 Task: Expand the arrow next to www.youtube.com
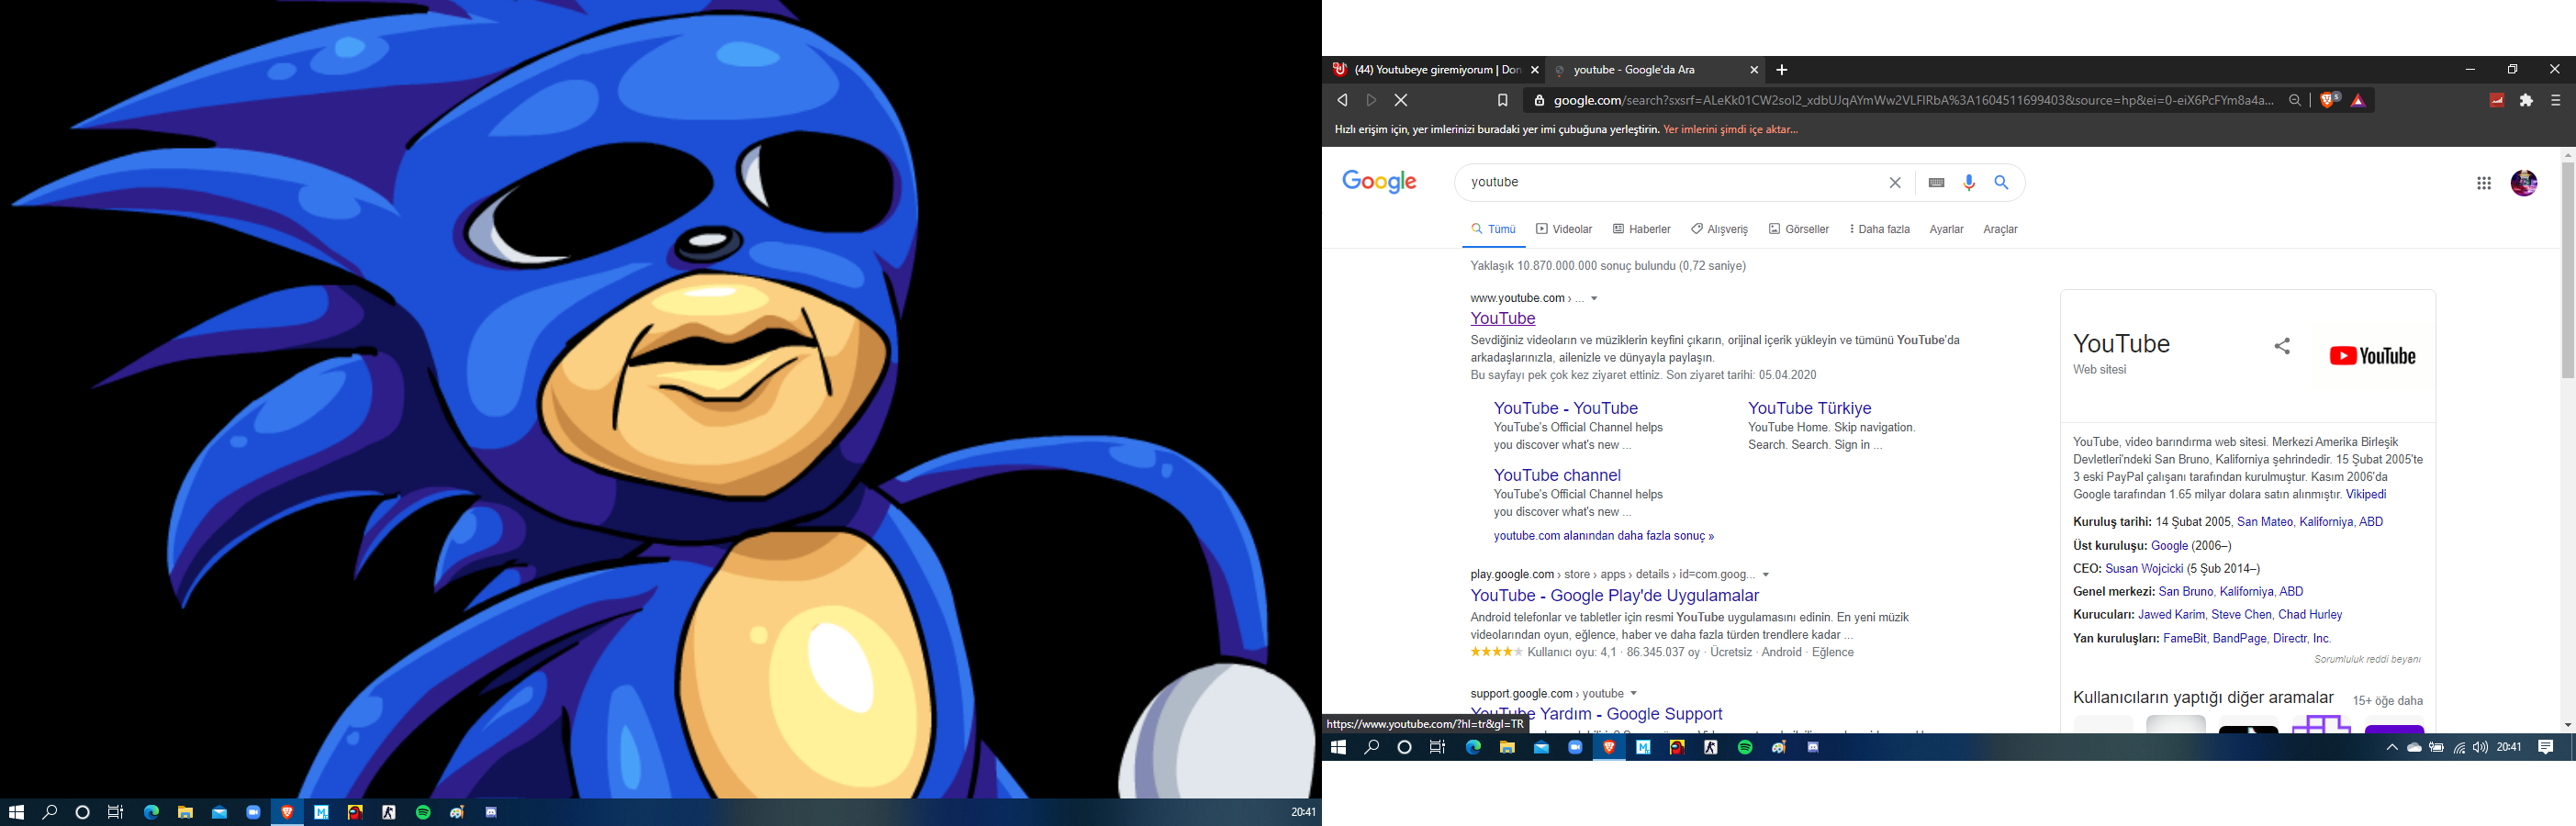pos(1594,298)
